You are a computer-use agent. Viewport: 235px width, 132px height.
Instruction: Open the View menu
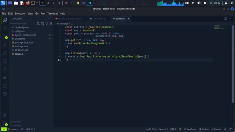click(30, 14)
